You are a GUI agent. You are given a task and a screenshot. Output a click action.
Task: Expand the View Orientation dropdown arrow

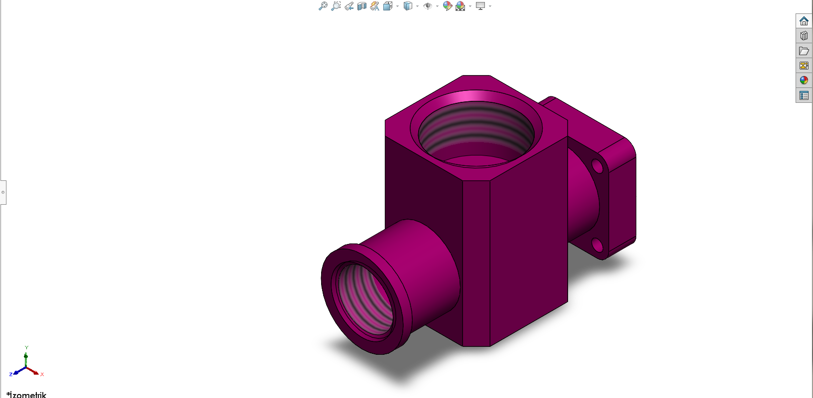click(x=397, y=6)
